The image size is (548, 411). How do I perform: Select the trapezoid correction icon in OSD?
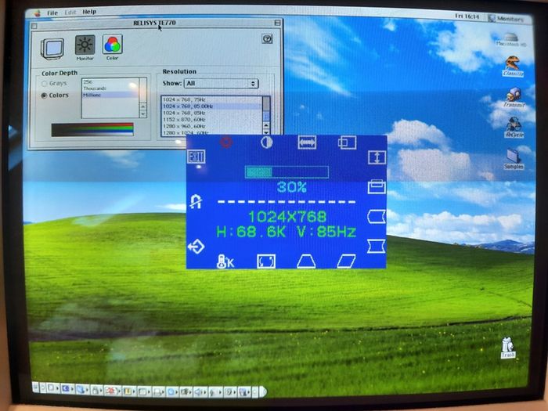[306, 261]
